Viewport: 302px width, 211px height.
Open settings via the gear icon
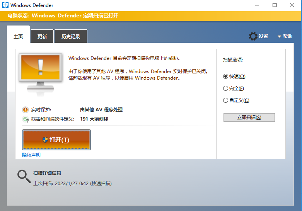253,36
